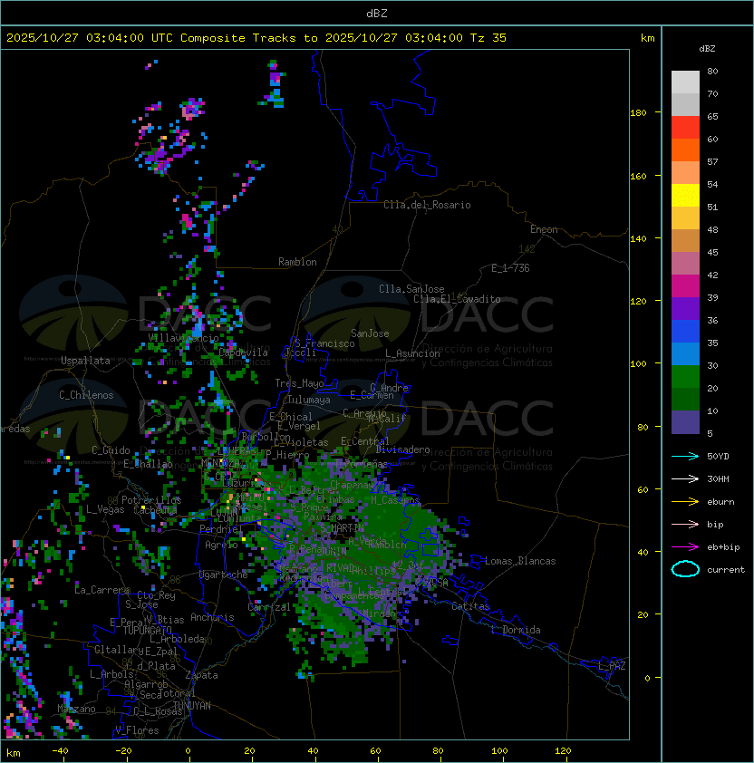This screenshot has width=754, height=763.
Task: Click the Divisadero place label
Action: point(403,449)
